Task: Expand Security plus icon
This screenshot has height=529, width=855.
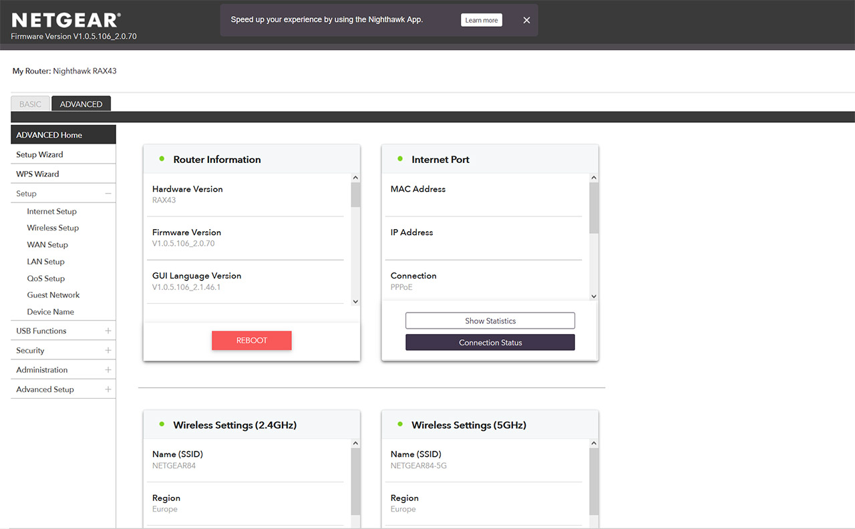Action: 108,350
